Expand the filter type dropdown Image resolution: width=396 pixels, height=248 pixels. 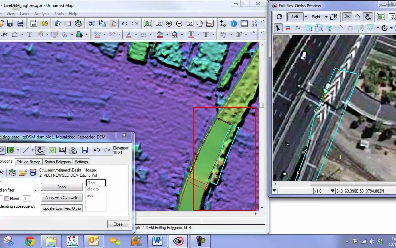35,190
